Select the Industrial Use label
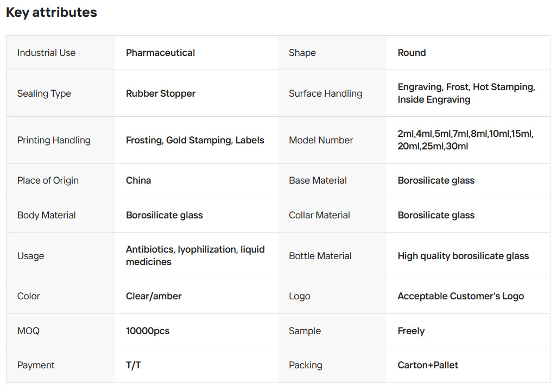This screenshot has height=389, width=557. (46, 53)
